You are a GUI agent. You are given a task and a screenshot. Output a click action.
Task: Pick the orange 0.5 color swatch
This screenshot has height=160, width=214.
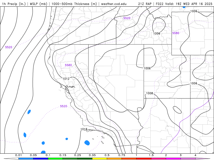[114, 159]
